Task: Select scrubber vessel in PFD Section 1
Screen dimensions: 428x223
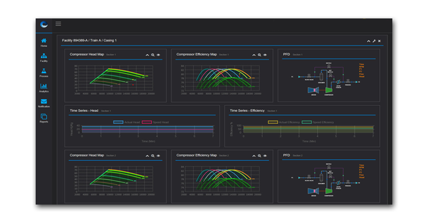Action: [x=321, y=77]
